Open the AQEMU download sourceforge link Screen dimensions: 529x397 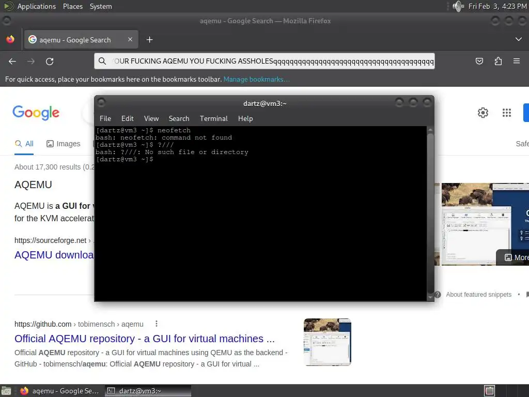pyautogui.click(x=54, y=255)
